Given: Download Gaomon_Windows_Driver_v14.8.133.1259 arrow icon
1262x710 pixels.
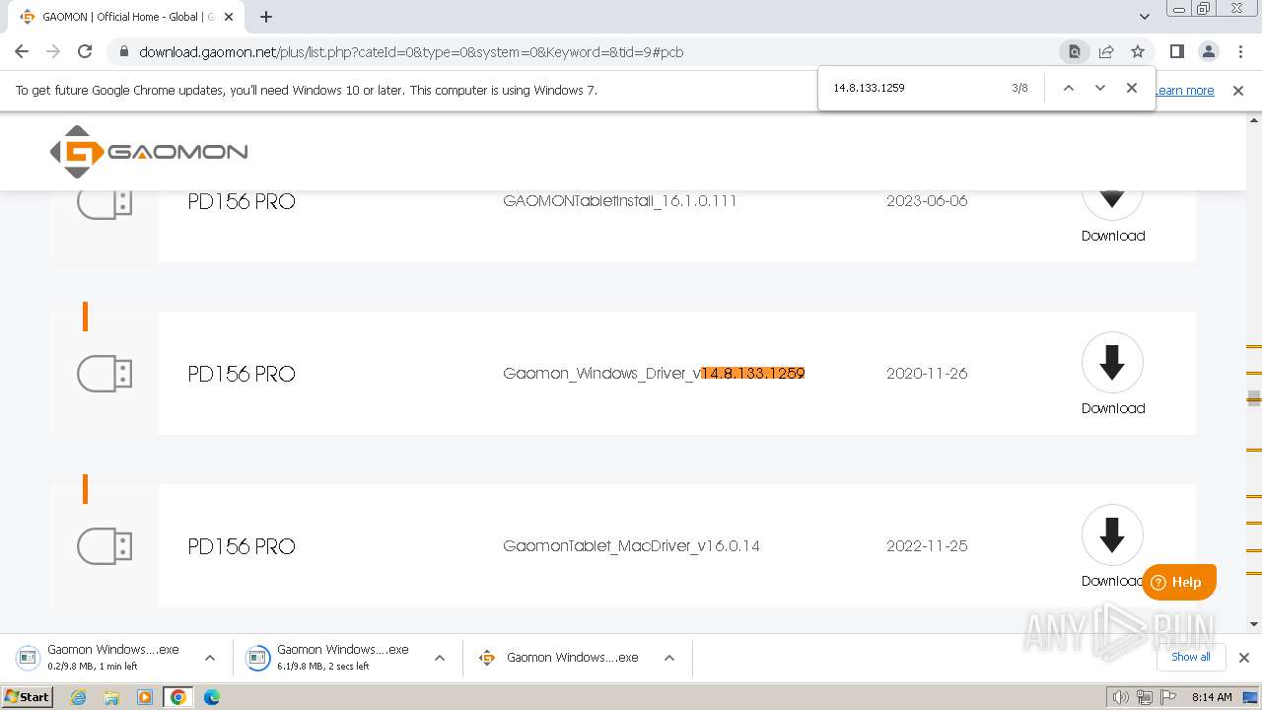Looking at the screenshot, I should [1112, 363].
